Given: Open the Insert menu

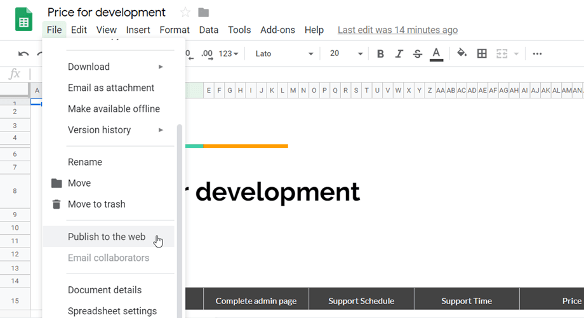Looking at the screenshot, I should tap(138, 30).
